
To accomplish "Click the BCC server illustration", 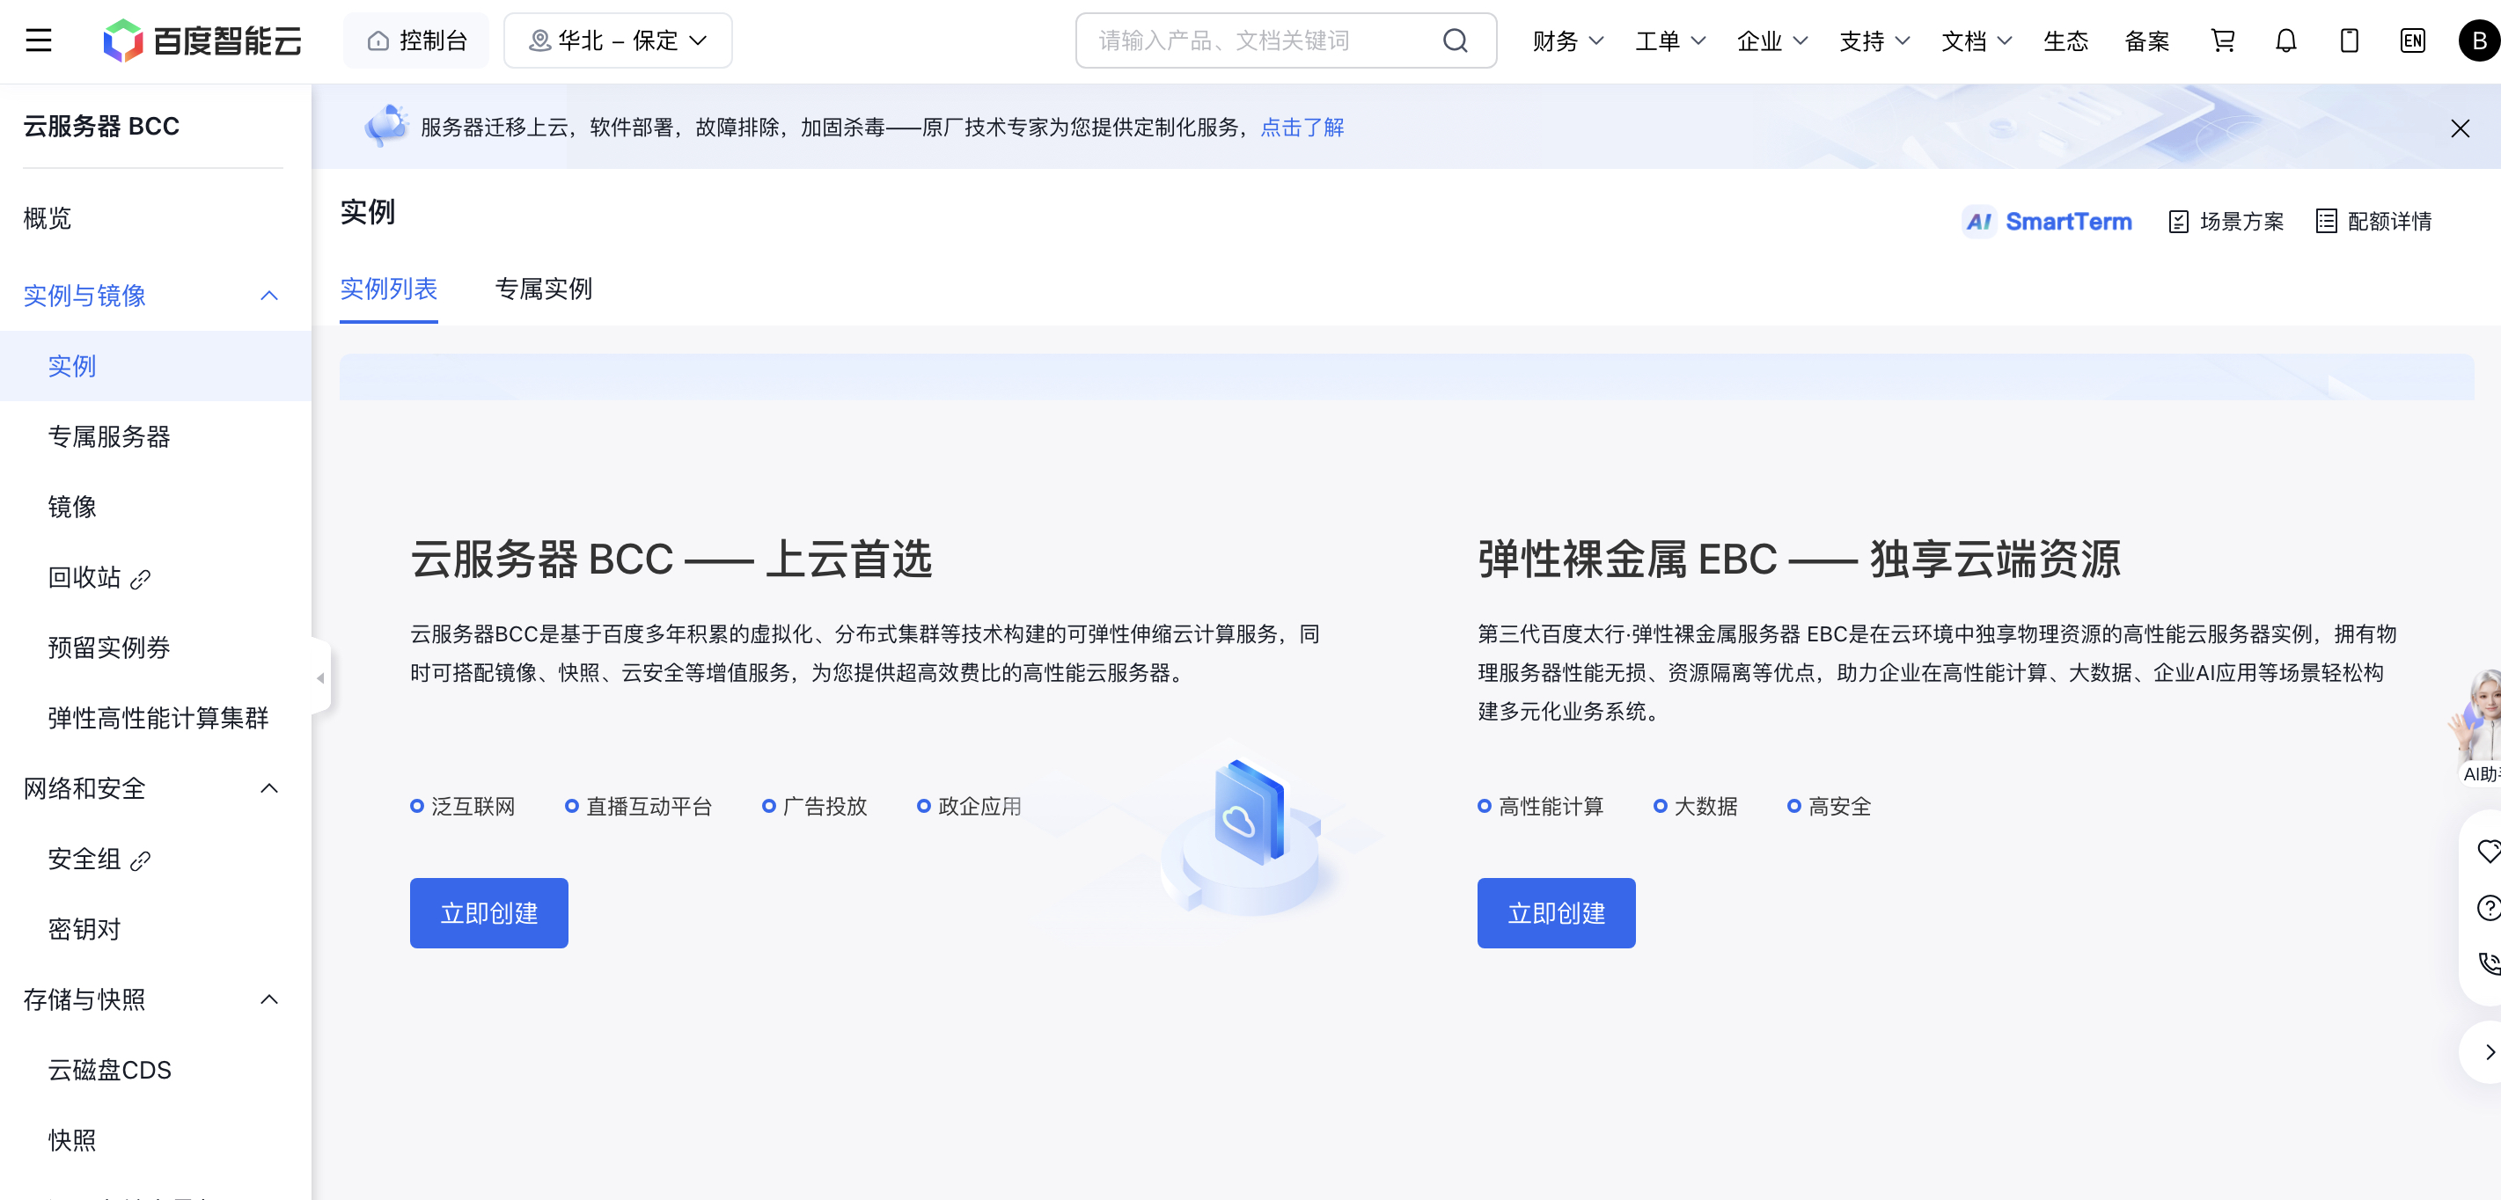I will point(1250,835).
